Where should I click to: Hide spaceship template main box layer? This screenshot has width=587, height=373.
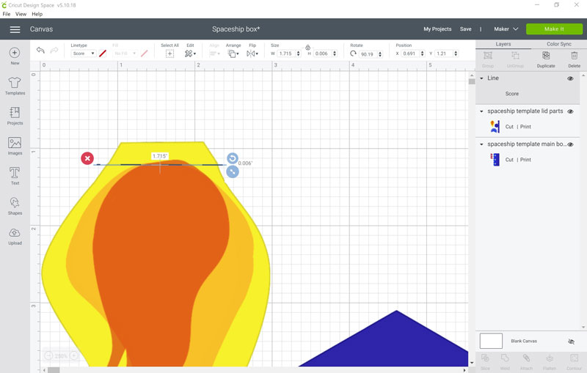click(570, 144)
